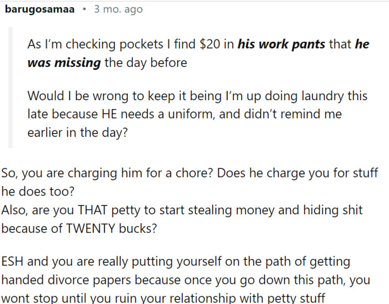Click the quoted line starting 'Would I be wrong'
The image size is (389, 304).
197,96
